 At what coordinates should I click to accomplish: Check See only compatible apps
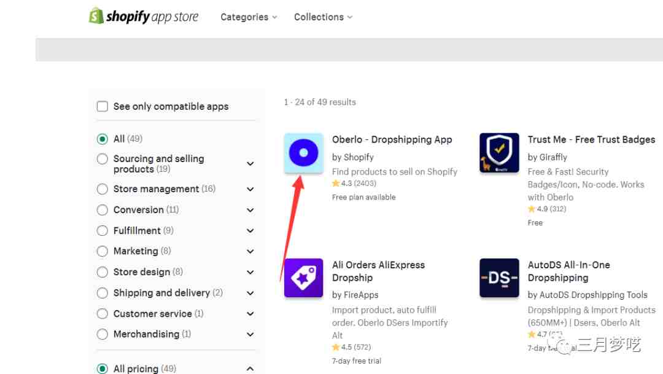[x=103, y=106]
